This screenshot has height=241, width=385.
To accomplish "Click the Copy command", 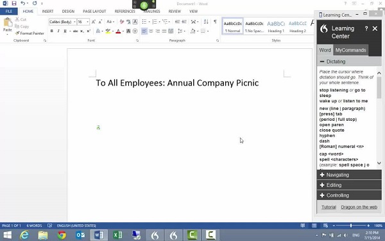I will coord(22,26).
